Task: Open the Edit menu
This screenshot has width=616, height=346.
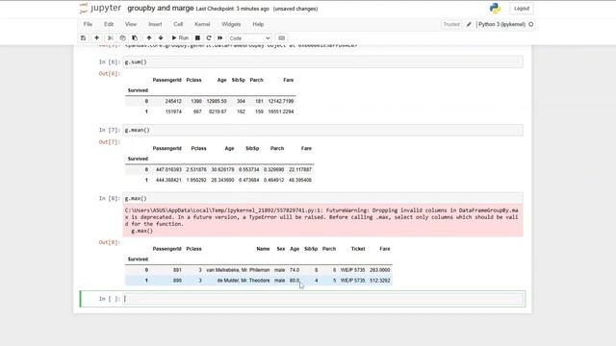Action: tap(109, 24)
